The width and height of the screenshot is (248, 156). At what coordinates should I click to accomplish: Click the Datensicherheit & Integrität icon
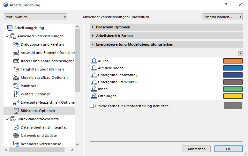tap(16, 127)
